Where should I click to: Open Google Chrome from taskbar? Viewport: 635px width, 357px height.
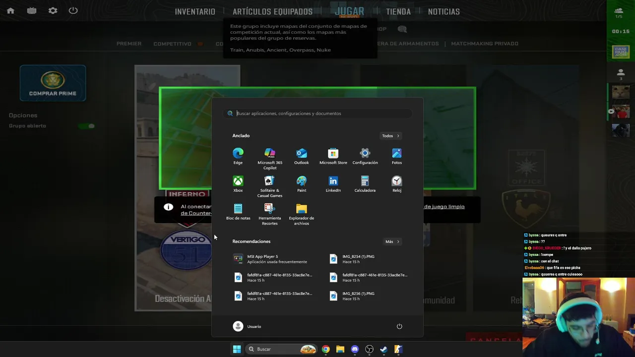pos(325,349)
